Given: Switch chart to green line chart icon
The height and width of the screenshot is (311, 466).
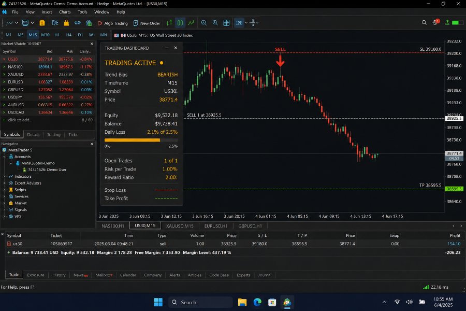Looking at the screenshot, I should coord(191,23).
